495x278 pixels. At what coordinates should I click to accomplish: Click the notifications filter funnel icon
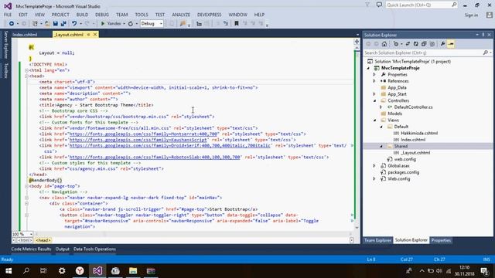pyautogui.click(x=367, y=5)
